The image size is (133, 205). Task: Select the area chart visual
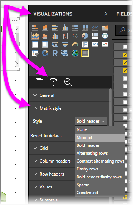(x=105, y=27)
